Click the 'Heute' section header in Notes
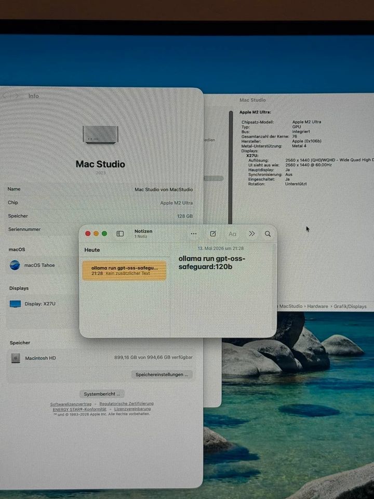 (x=92, y=250)
